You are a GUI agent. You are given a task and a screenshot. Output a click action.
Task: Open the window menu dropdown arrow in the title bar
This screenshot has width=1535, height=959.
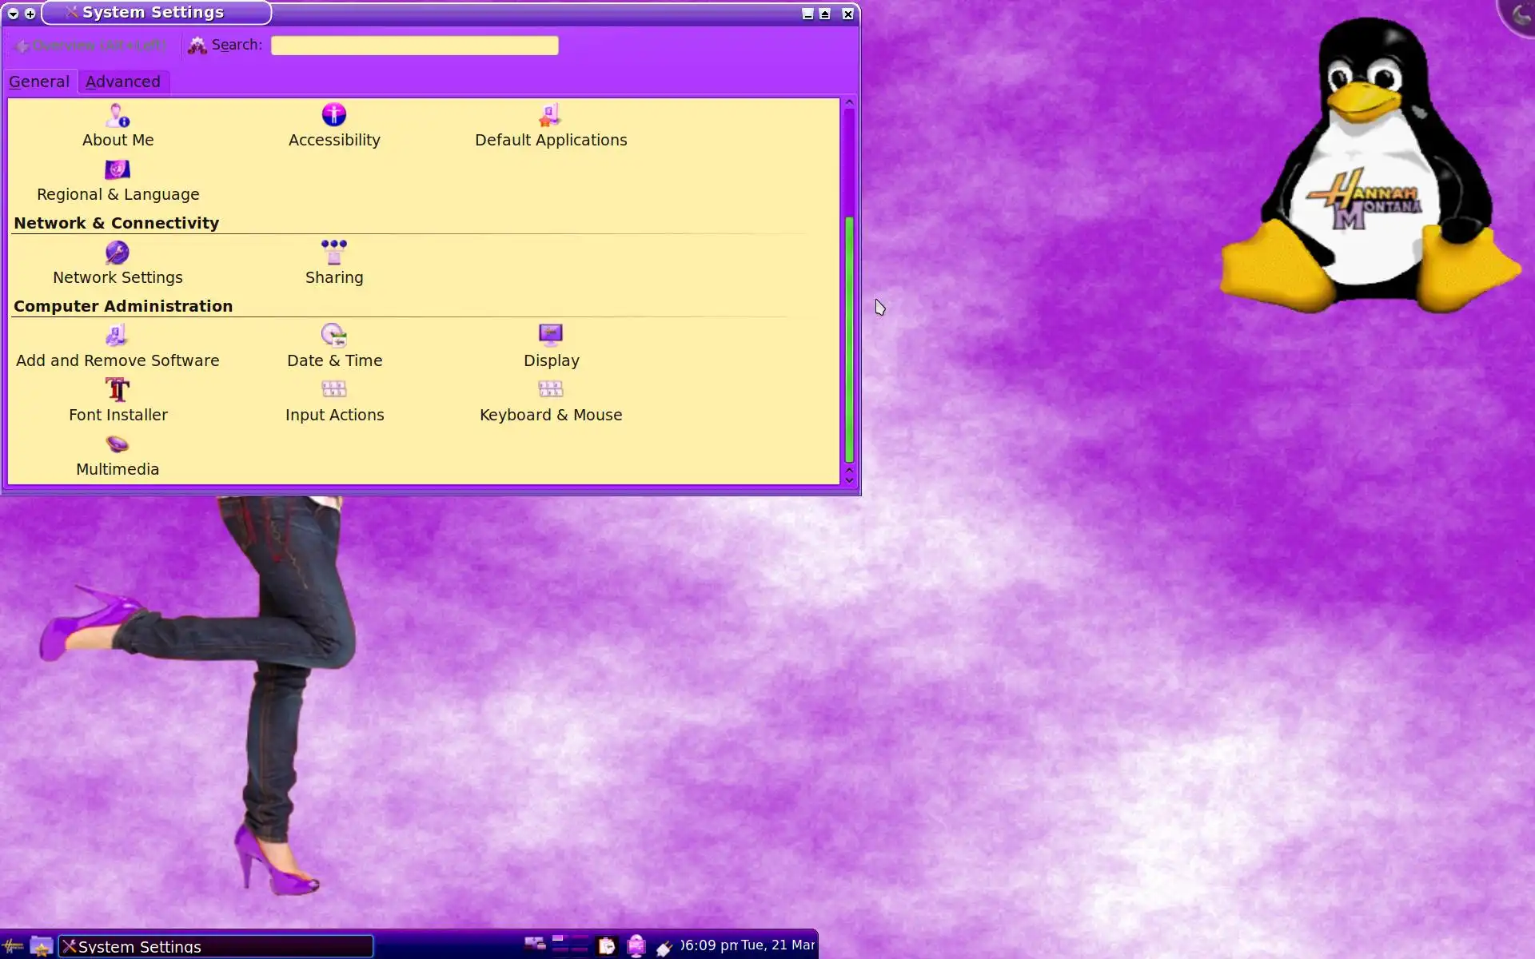[x=13, y=14]
